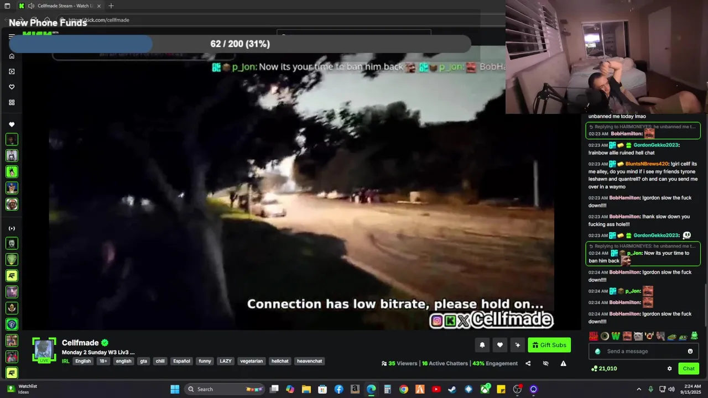
Task: Click the chat panel scrollbar
Action: (x=705, y=304)
